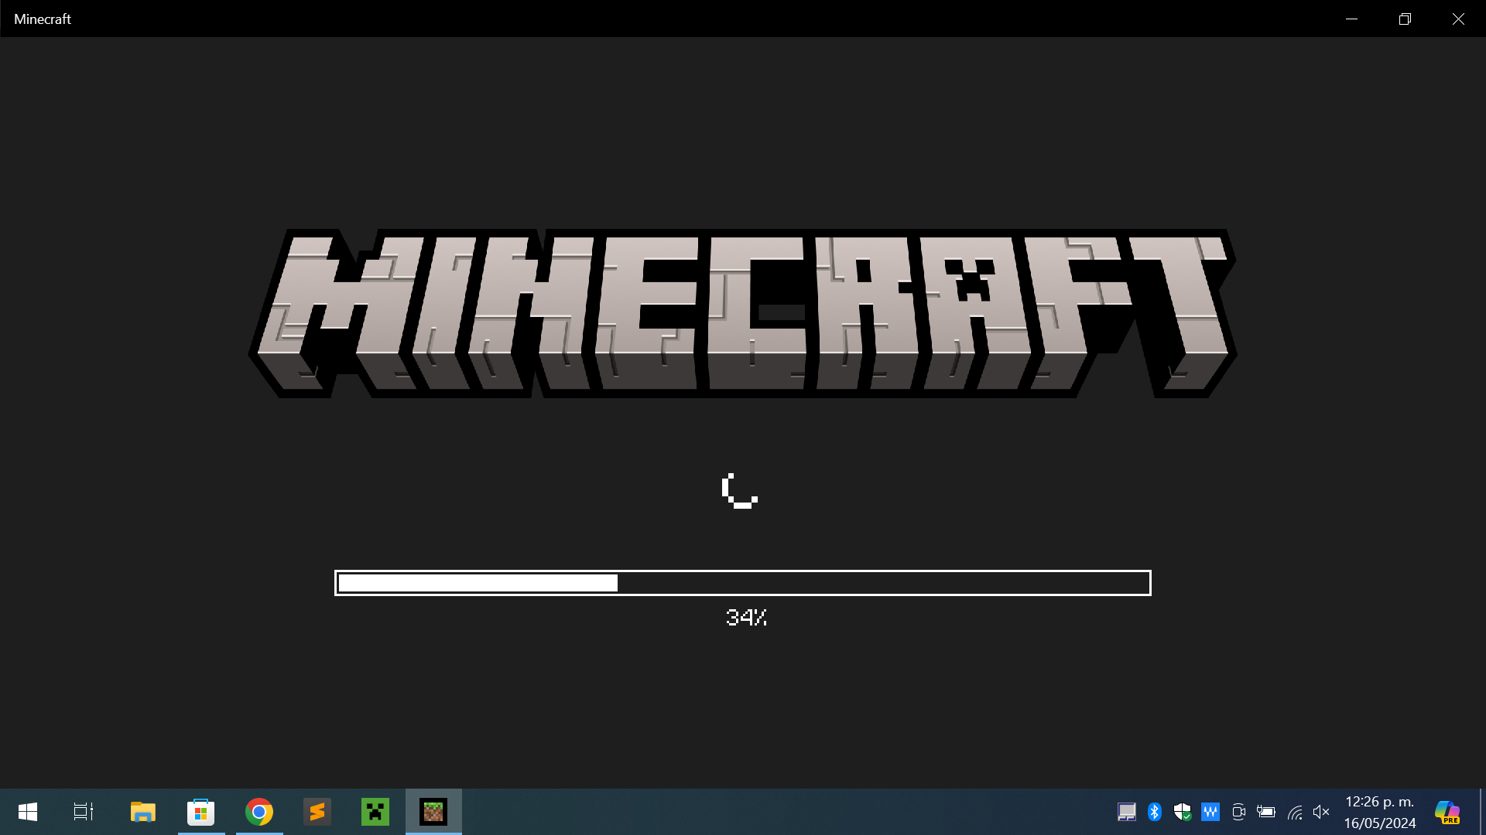Launch Copilot preview from the taskbar
Image resolution: width=1486 pixels, height=835 pixels.
(1446, 812)
